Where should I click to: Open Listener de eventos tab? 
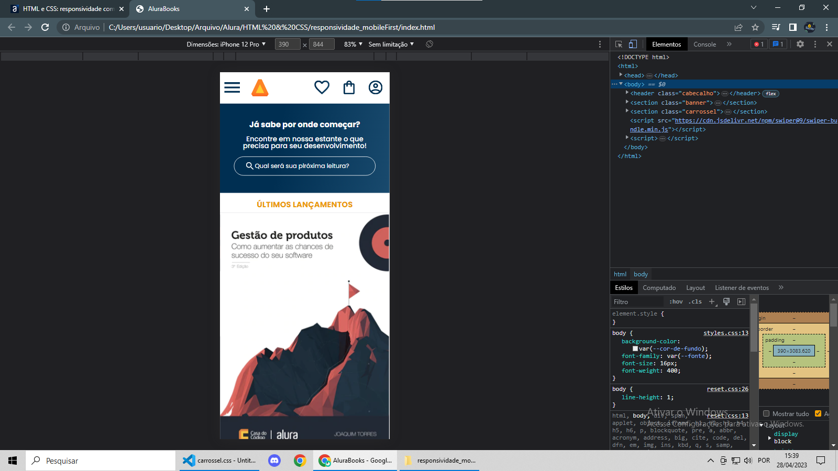(742, 288)
